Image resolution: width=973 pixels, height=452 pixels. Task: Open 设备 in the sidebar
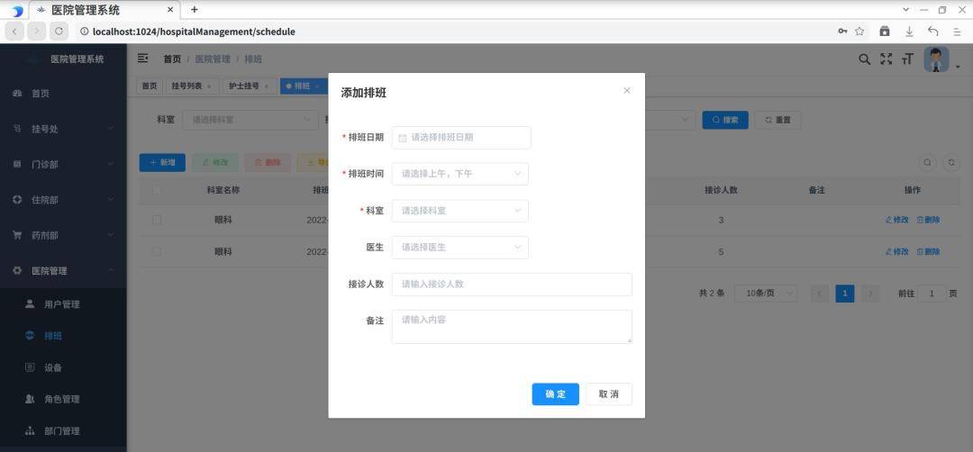coord(63,367)
